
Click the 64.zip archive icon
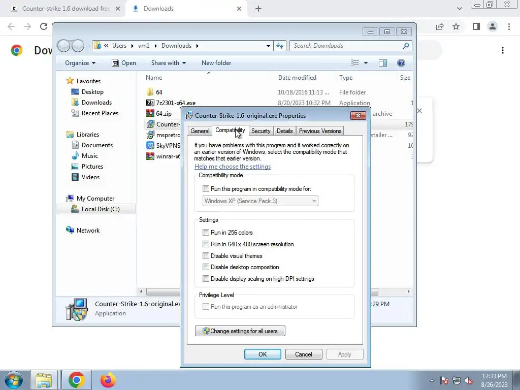point(150,113)
